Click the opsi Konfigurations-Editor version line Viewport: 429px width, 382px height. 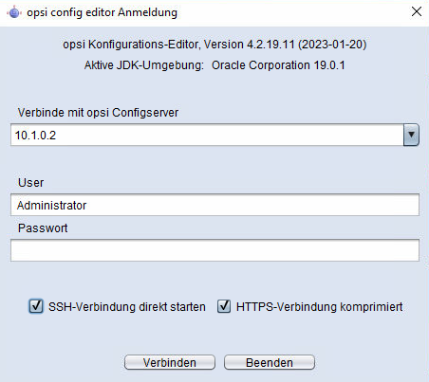[214, 45]
